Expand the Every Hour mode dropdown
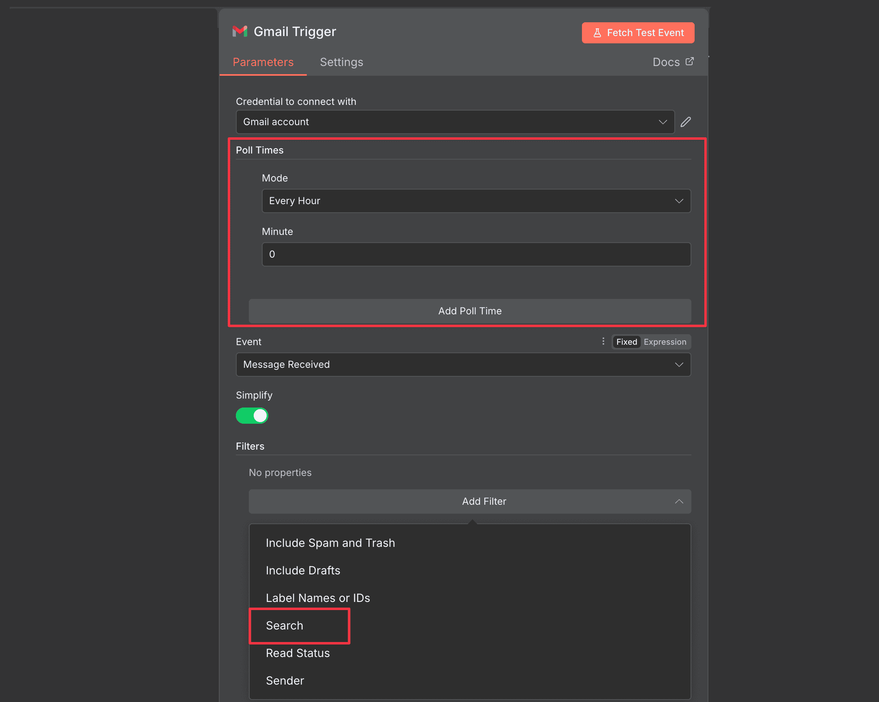The height and width of the screenshot is (702, 879). click(476, 201)
